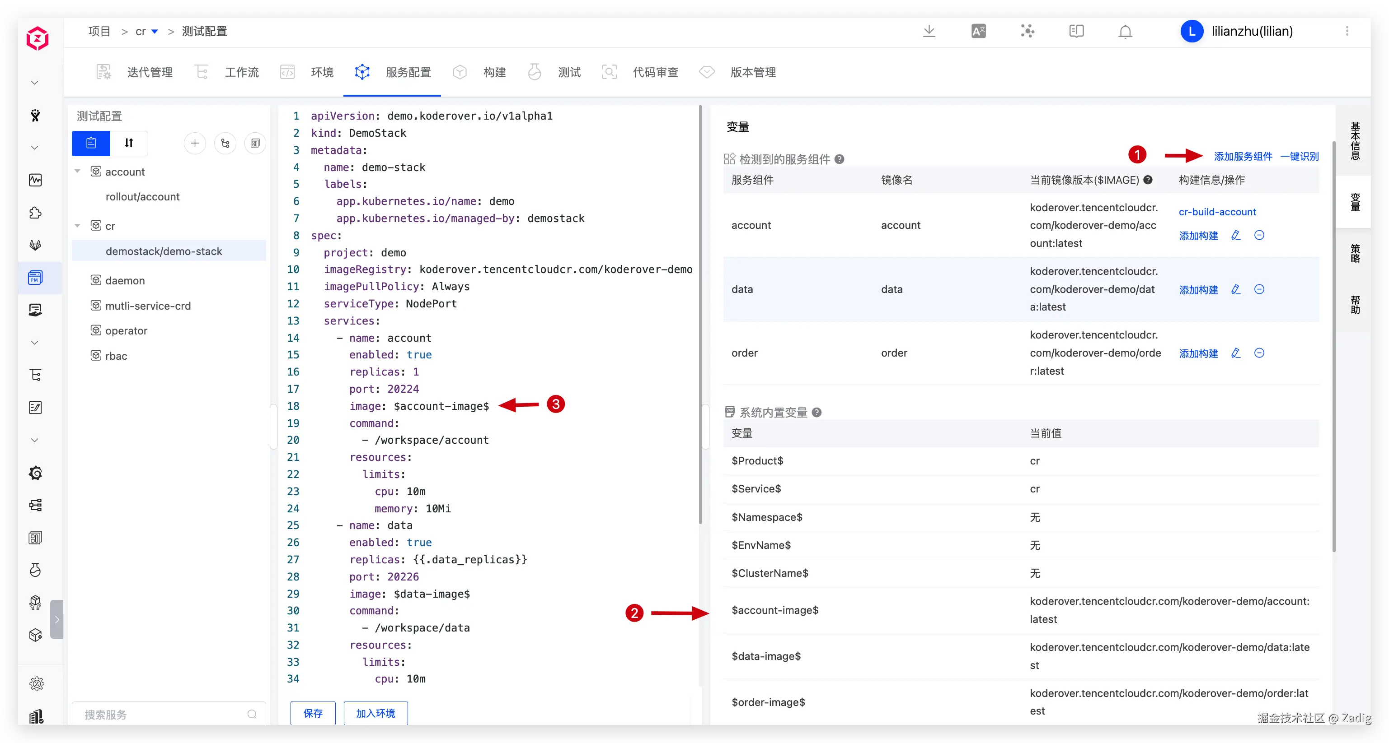Expand first collapsed sidebar section chevron
The image size is (1389, 743).
coord(35,83)
